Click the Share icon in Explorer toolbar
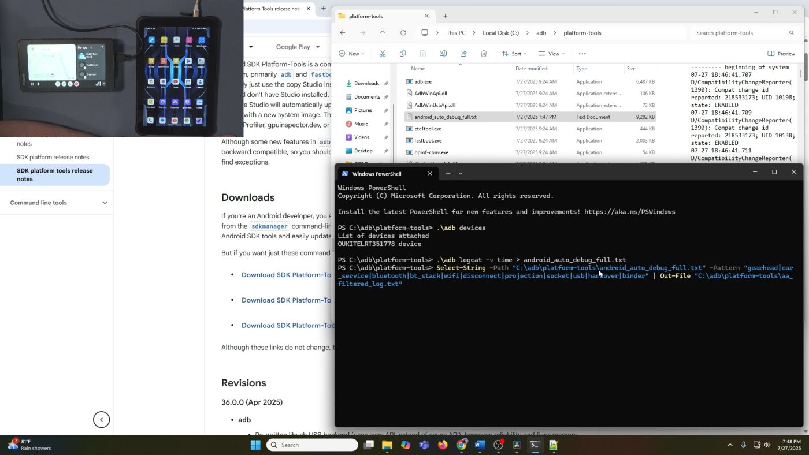 (463, 54)
